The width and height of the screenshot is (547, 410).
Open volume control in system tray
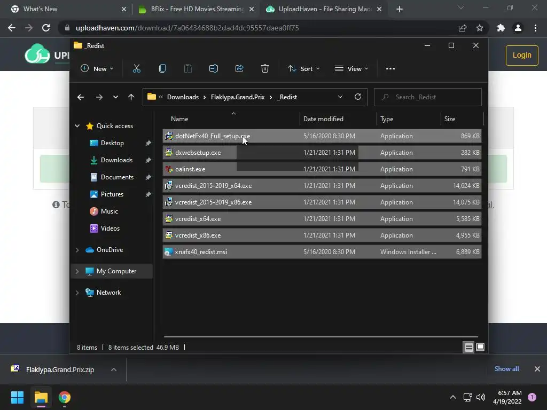(481, 397)
